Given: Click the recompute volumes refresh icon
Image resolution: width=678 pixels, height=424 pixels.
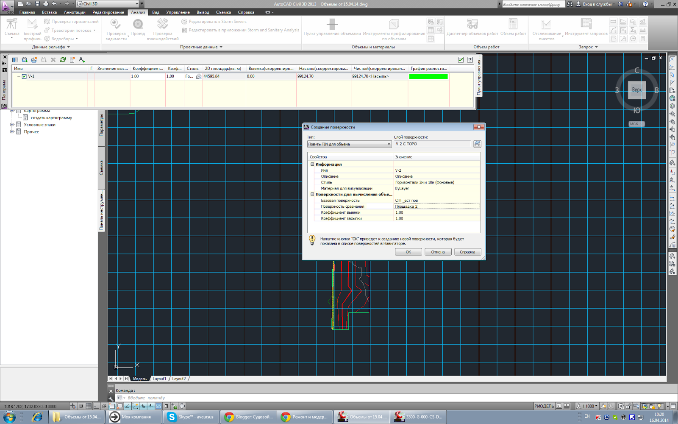Looking at the screenshot, I should (63, 60).
